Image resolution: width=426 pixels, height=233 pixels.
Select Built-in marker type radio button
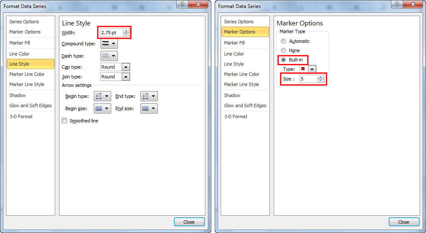(x=283, y=60)
